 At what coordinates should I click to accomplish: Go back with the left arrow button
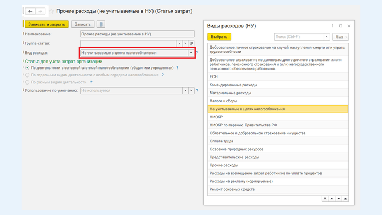(x=30, y=11)
